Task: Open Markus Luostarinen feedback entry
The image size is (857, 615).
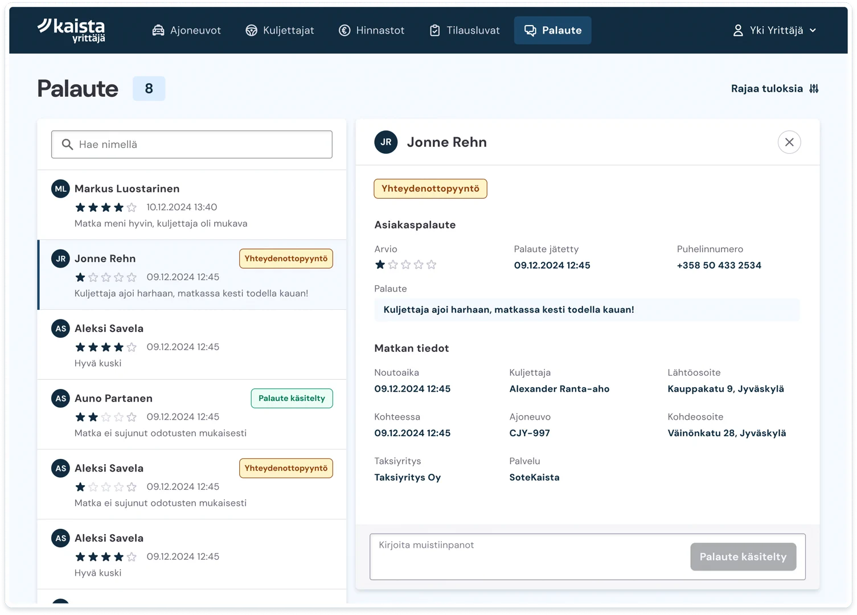Action: [192, 205]
